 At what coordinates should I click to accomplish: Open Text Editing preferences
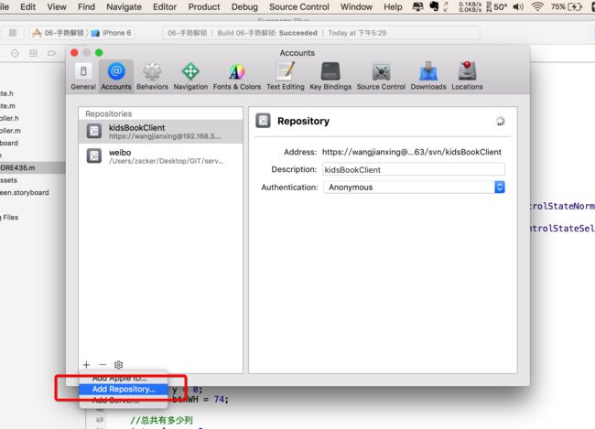click(x=286, y=77)
